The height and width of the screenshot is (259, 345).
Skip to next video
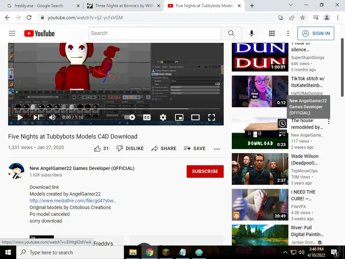tap(36, 117)
